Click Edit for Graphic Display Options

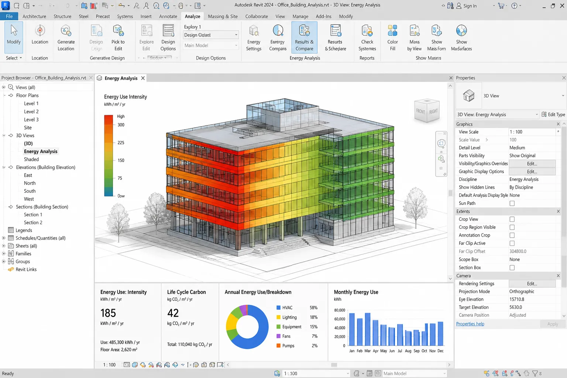click(532, 172)
